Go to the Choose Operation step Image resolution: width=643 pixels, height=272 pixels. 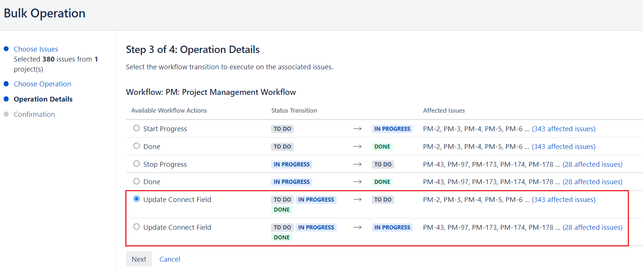tap(42, 84)
